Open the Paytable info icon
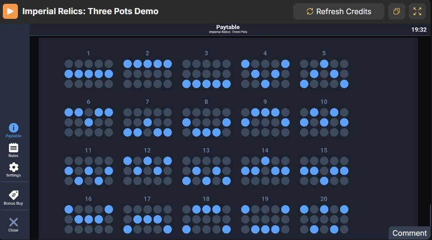 point(14,128)
